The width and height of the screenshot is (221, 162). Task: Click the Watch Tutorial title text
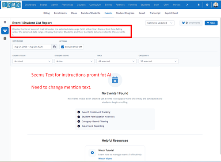click(106, 150)
